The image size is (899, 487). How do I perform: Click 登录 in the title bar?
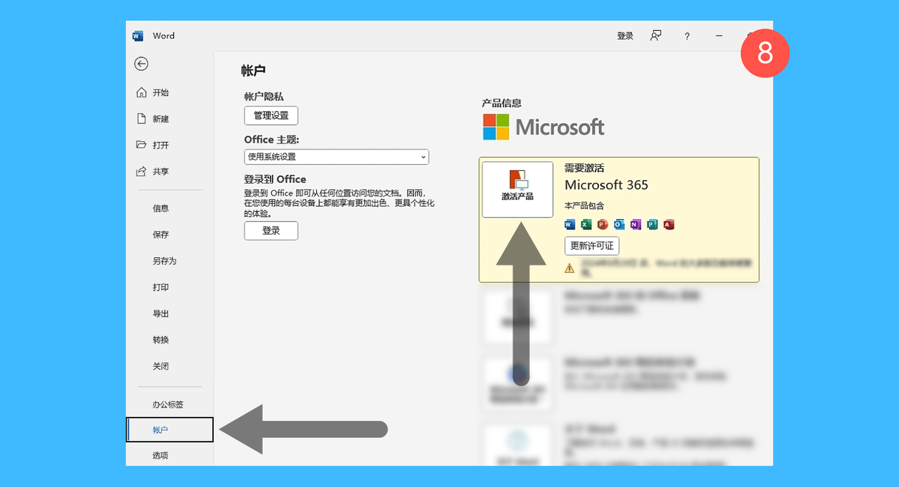[x=625, y=36]
